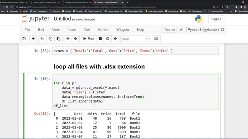Screen dimensions: 248x139
Task: Open the Cell menu
Action: tap(87, 30)
